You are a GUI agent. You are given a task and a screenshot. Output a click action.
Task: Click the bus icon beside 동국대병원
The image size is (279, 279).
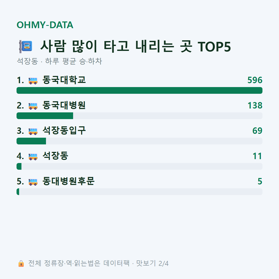(33, 106)
